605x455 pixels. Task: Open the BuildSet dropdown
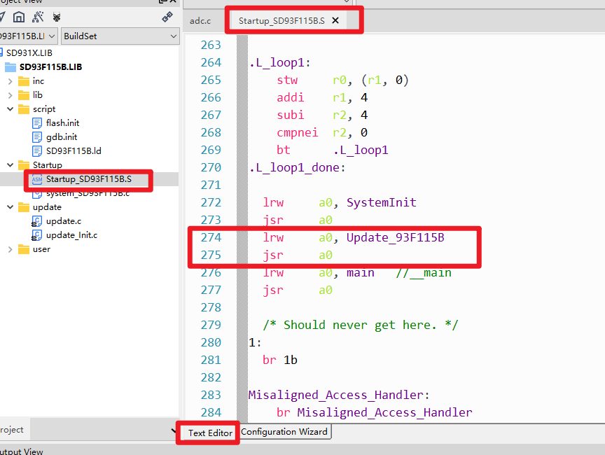pyautogui.click(x=120, y=36)
